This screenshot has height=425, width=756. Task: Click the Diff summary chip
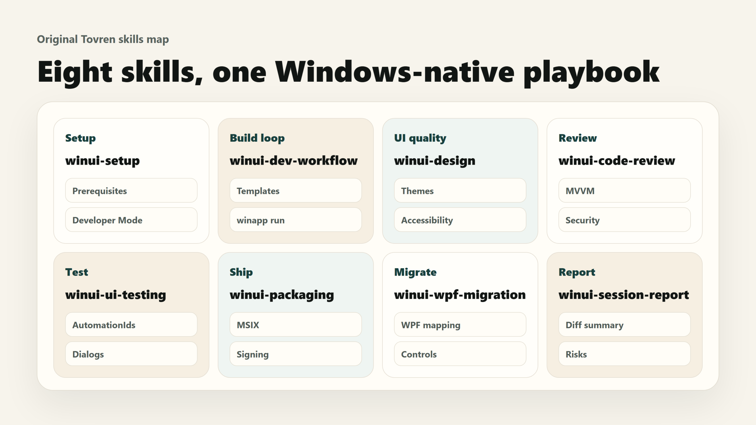[625, 324]
